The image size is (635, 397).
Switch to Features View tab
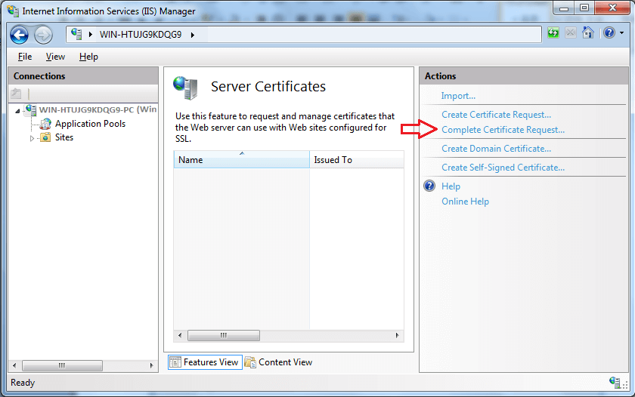click(205, 362)
